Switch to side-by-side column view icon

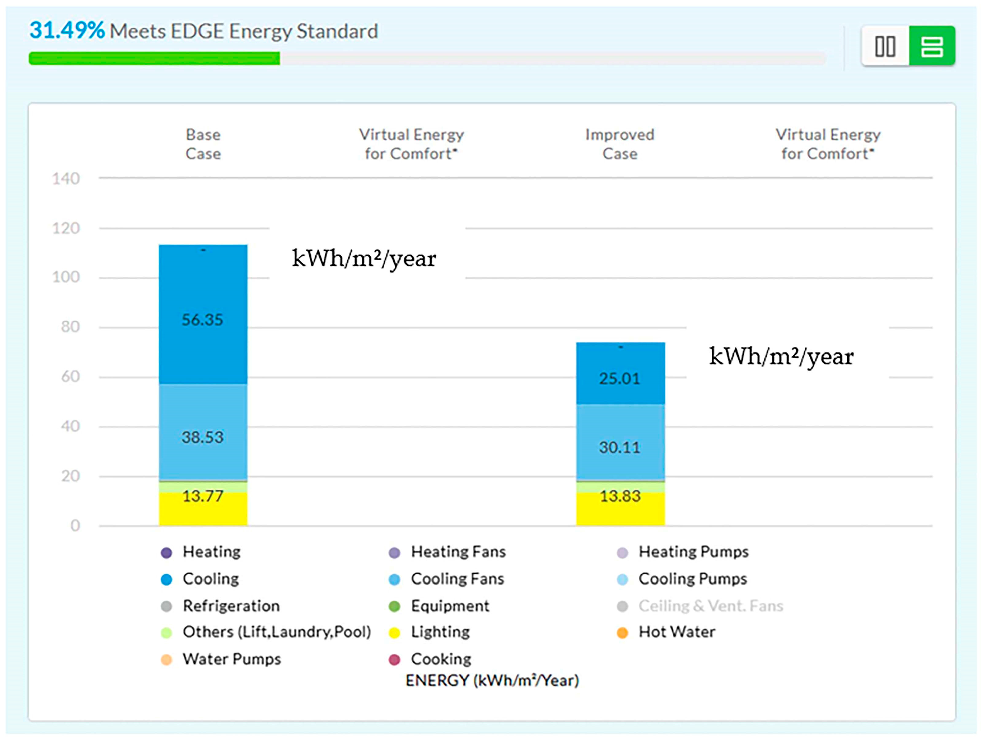[x=885, y=46]
